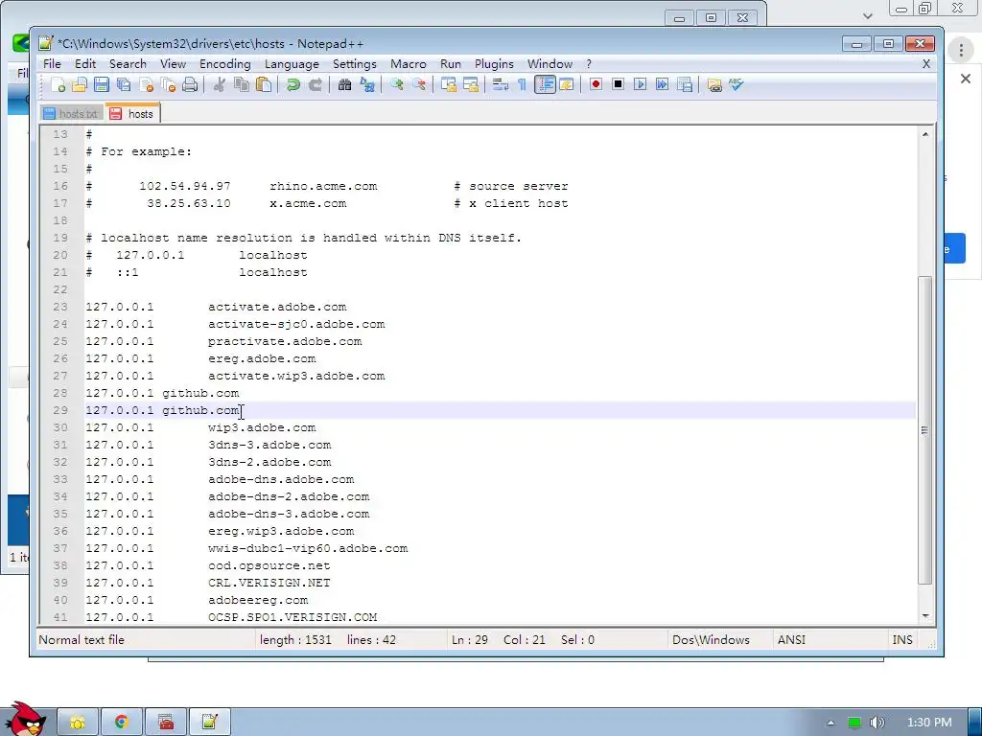Click the Copy toolbar icon

point(241,84)
